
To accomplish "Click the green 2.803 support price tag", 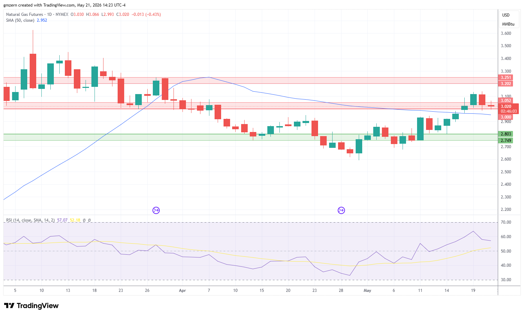I will [x=506, y=134].
